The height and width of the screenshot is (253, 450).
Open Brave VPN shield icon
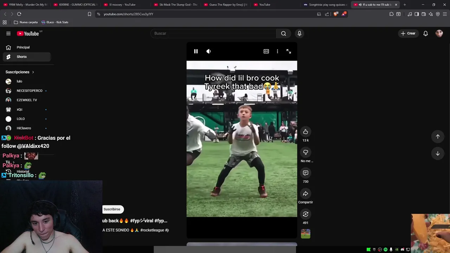(438, 14)
